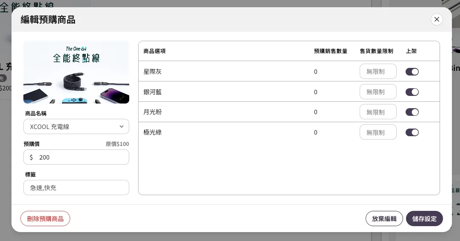Save settings with the 儲存設定 button
The image size is (460, 241).
click(x=424, y=219)
